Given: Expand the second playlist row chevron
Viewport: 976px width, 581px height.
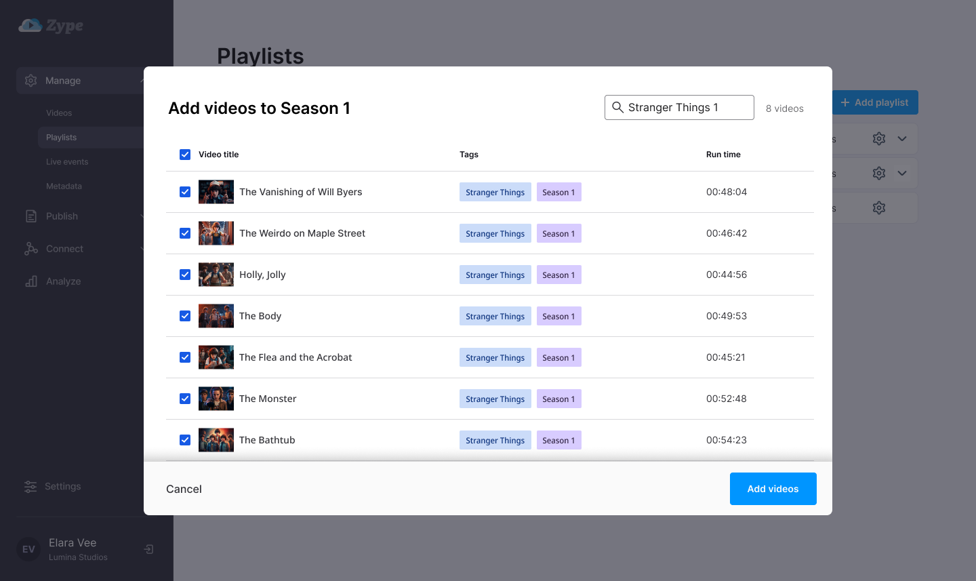Looking at the screenshot, I should (x=902, y=174).
